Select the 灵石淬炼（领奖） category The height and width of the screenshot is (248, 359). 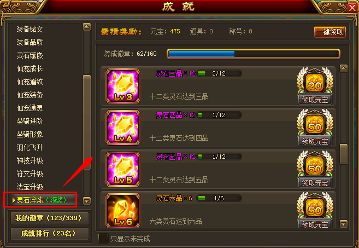pos(40,200)
